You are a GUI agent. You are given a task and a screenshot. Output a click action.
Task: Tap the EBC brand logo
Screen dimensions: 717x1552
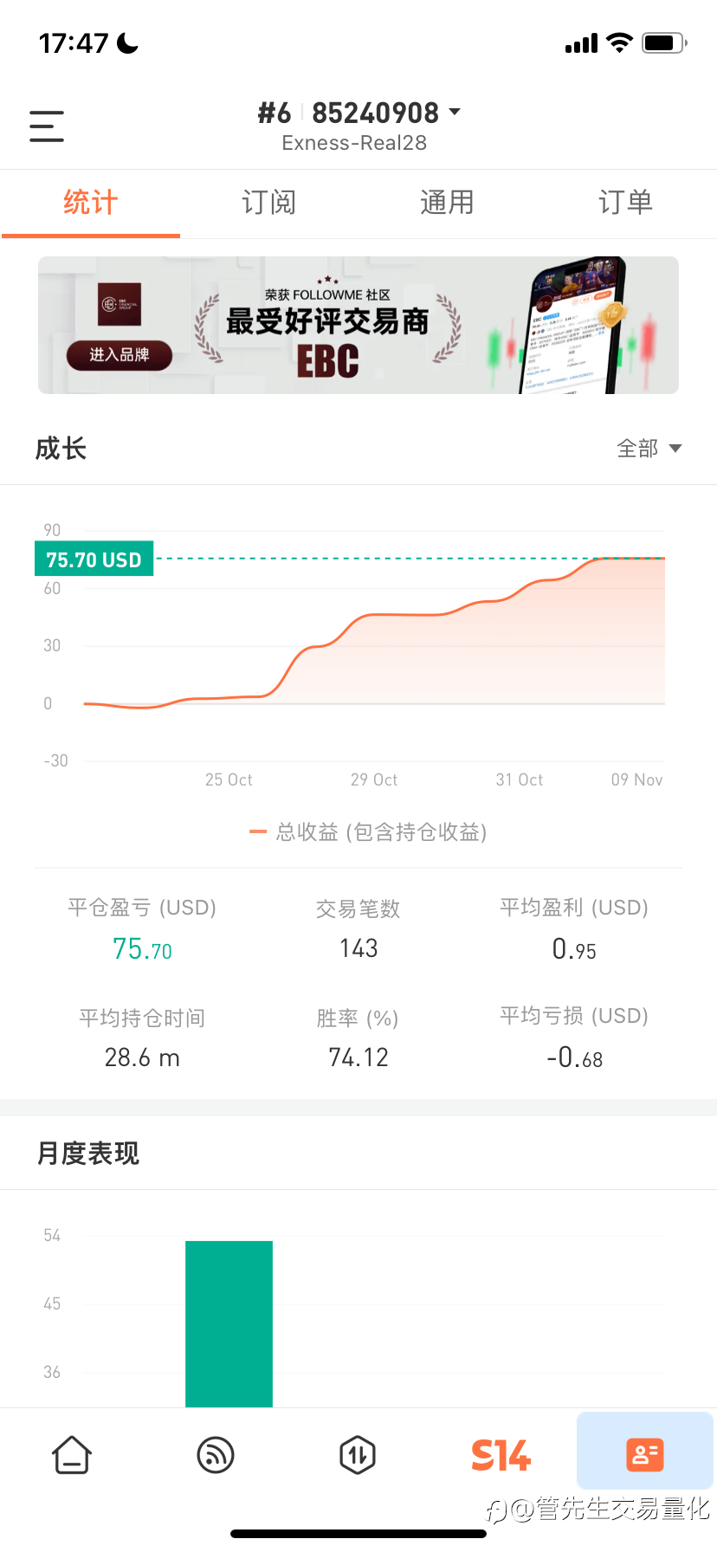coord(119,304)
